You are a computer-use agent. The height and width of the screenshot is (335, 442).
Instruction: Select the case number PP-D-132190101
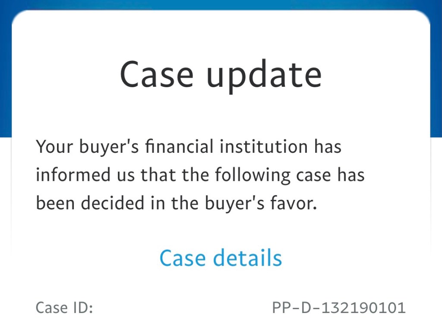pyautogui.click(x=339, y=308)
